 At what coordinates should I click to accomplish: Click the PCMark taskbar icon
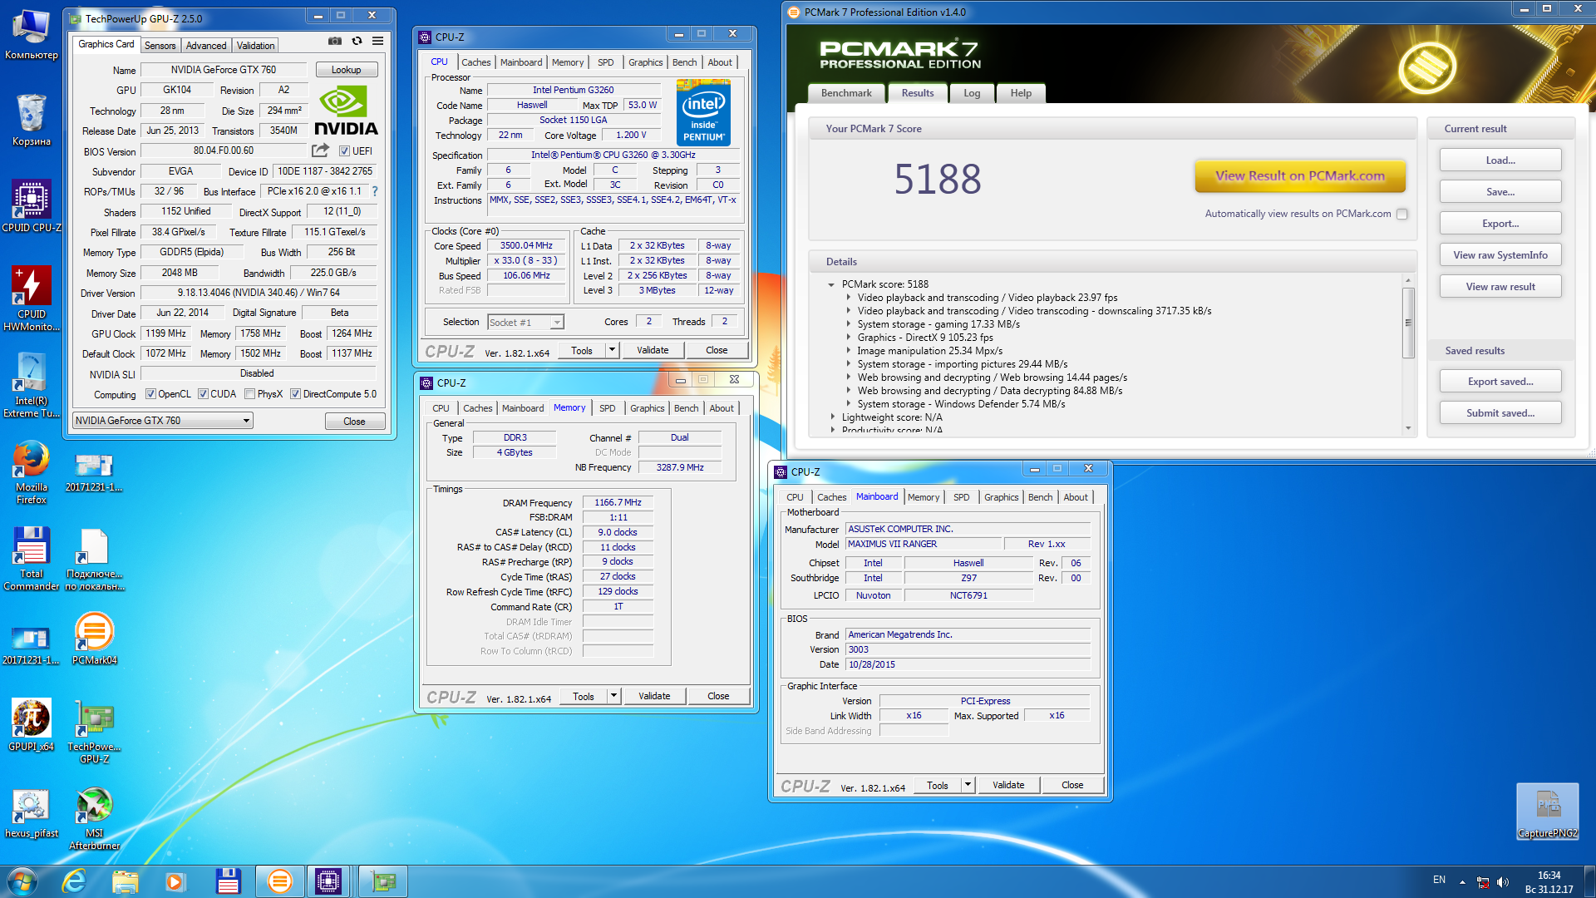(280, 881)
